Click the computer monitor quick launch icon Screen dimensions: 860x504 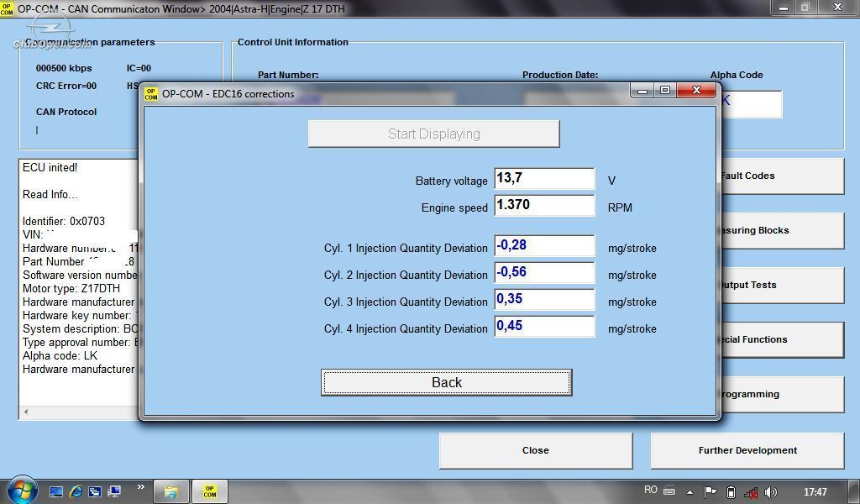tap(114, 491)
